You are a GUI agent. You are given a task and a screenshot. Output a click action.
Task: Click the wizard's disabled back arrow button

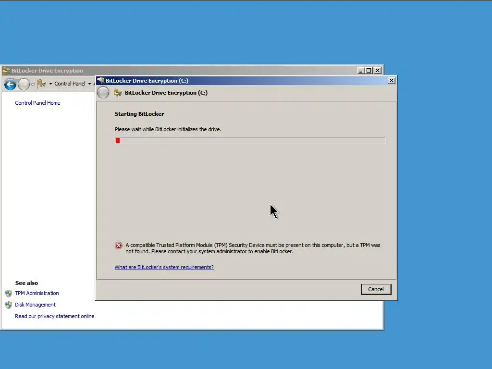(103, 93)
